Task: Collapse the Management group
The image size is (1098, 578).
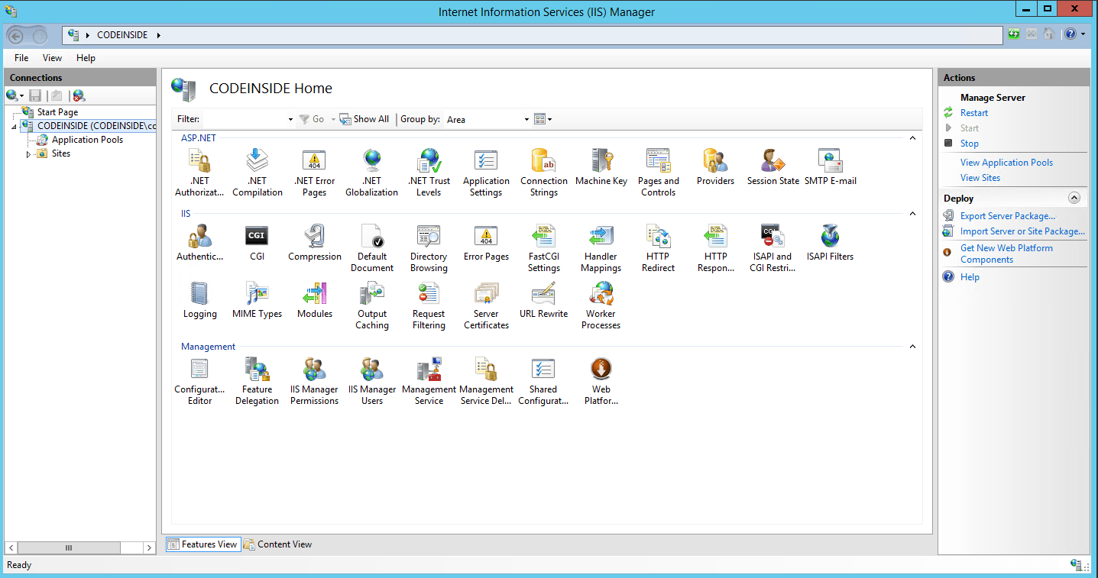Action: pos(912,347)
